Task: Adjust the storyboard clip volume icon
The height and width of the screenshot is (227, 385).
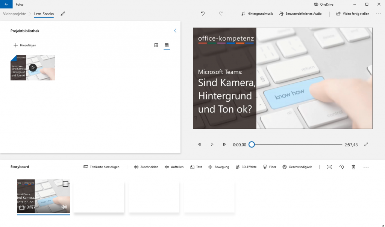Action: click(64, 207)
